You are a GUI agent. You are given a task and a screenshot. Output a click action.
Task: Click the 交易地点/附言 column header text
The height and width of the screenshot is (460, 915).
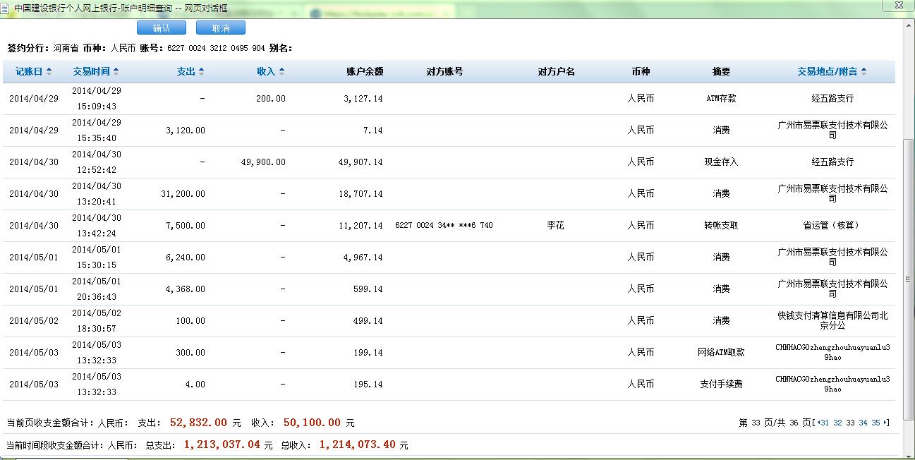point(827,72)
